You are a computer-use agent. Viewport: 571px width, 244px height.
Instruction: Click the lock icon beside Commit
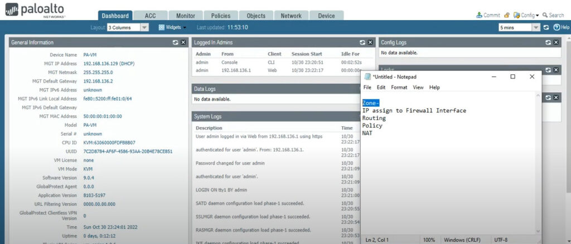coord(506,15)
